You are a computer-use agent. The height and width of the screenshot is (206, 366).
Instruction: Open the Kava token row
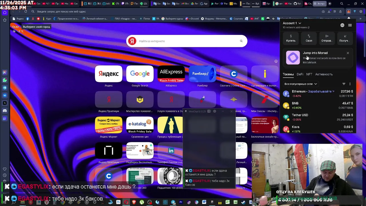point(318,129)
